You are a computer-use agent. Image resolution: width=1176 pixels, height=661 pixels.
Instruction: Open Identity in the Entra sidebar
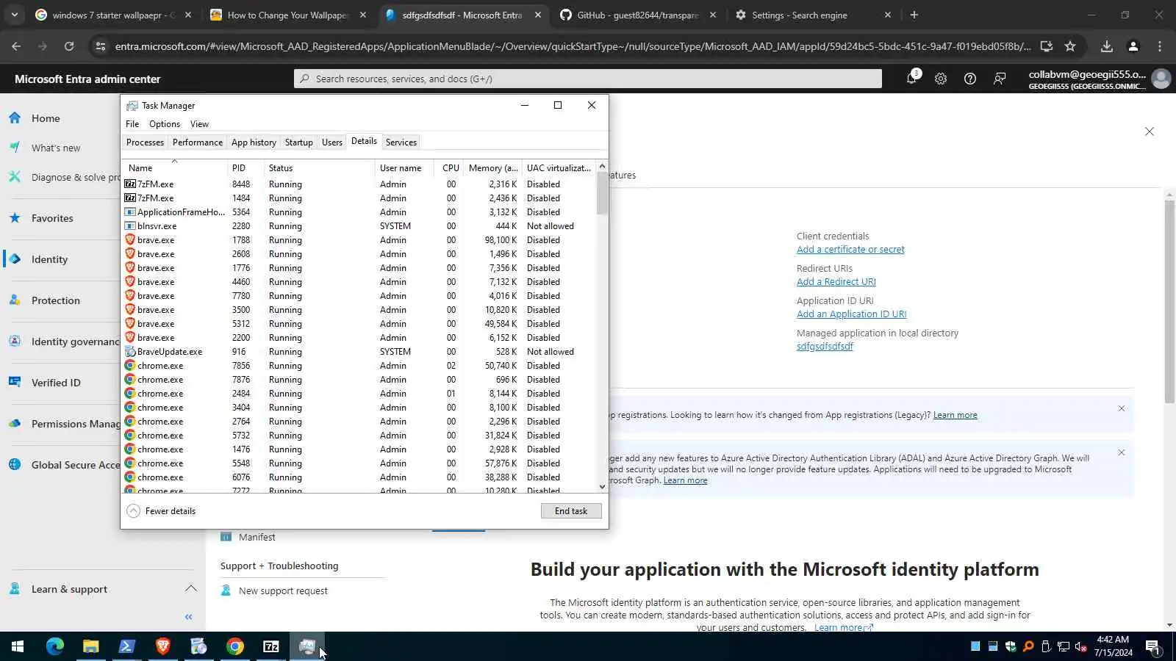(x=49, y=259)
